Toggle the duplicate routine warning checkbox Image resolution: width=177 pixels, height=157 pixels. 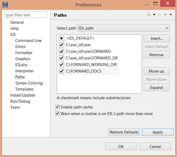[58, 114]
